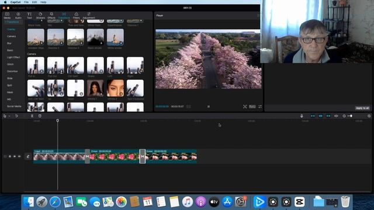Open the aspect ratio button in Player

coord(252,106)
